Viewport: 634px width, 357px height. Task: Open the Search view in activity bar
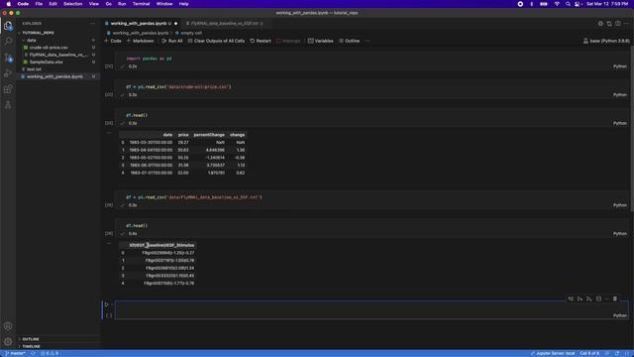tap(8, 42)
